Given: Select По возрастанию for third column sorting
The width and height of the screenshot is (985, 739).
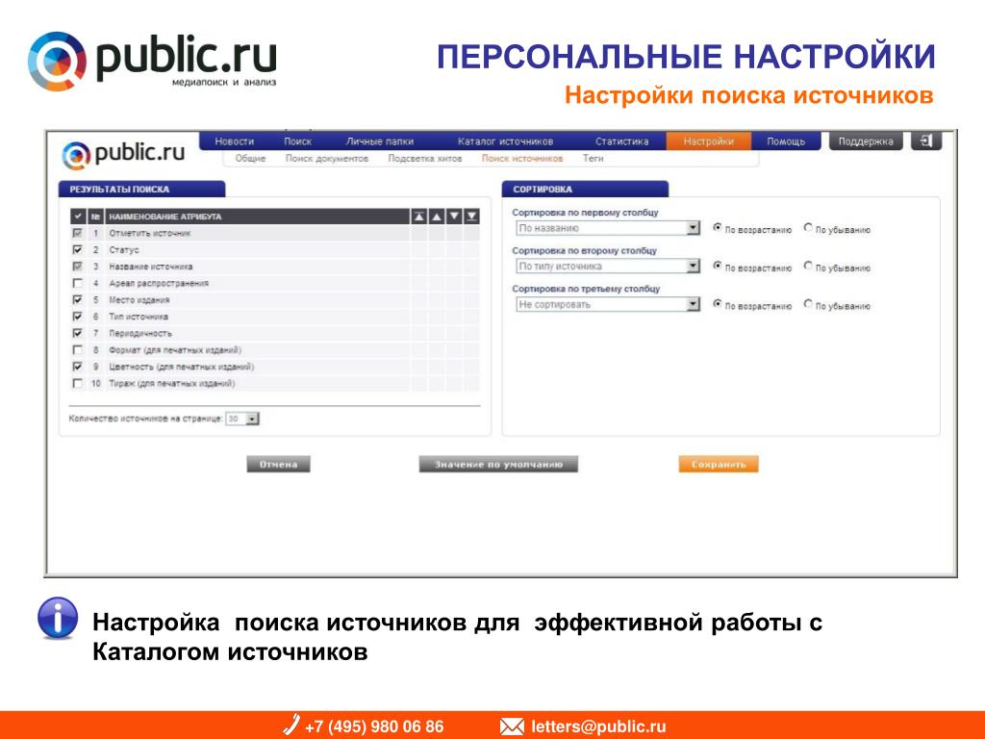Looking at the screenshot, I should [717, 304].
